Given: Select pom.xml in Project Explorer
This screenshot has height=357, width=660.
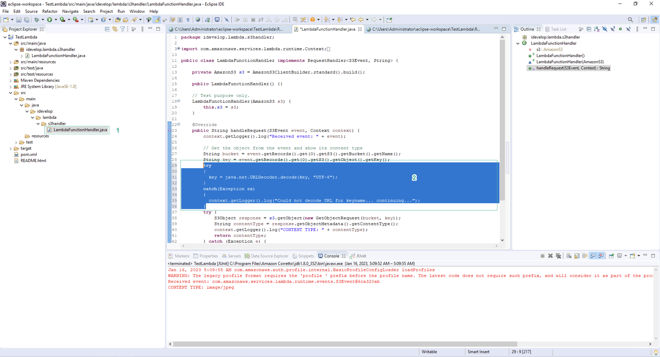Looking at the screenshot, I should [25, 154].
